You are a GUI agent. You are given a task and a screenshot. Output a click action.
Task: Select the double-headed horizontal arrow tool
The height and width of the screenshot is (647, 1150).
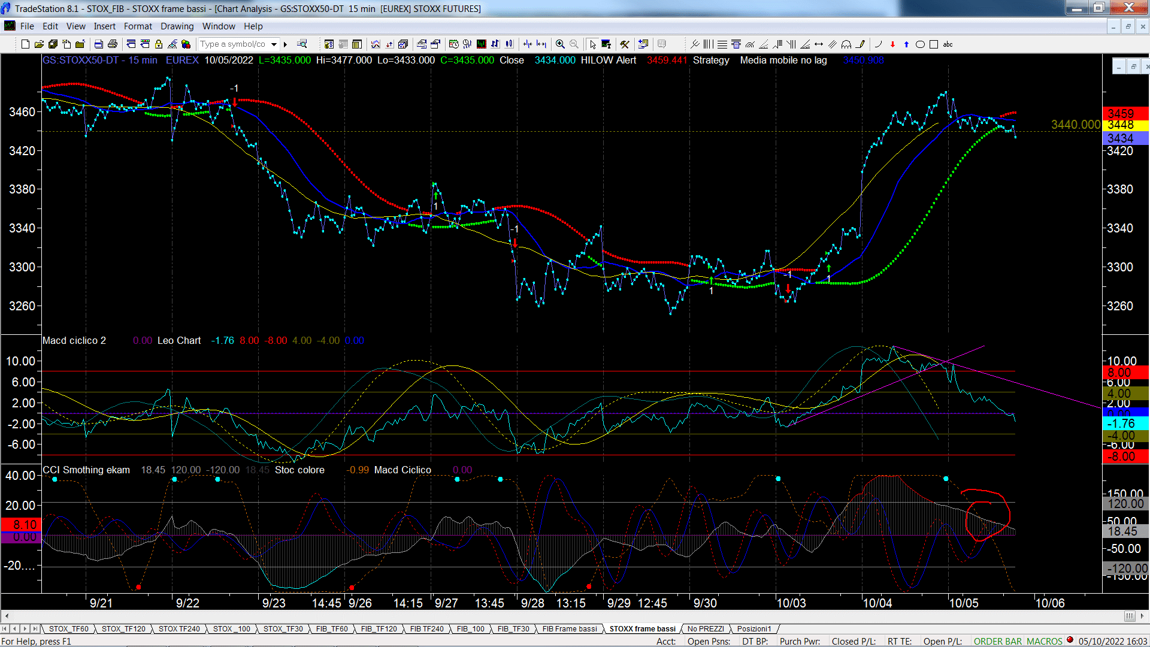[x=819, y=44]
